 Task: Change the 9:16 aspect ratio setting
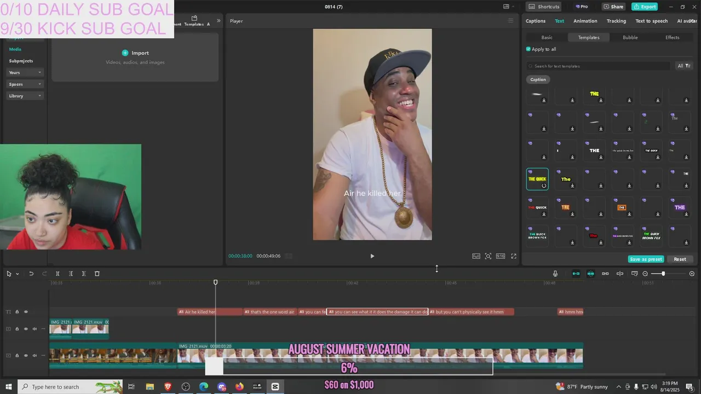coord(501,256)
